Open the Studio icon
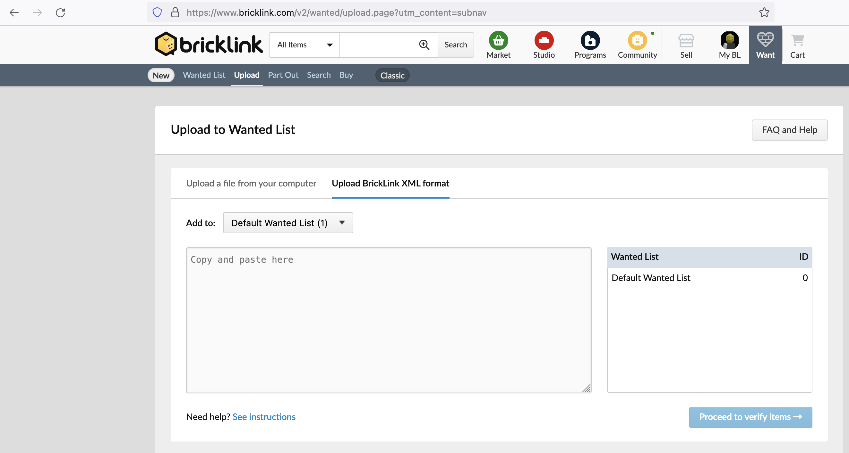 point(544,40)
